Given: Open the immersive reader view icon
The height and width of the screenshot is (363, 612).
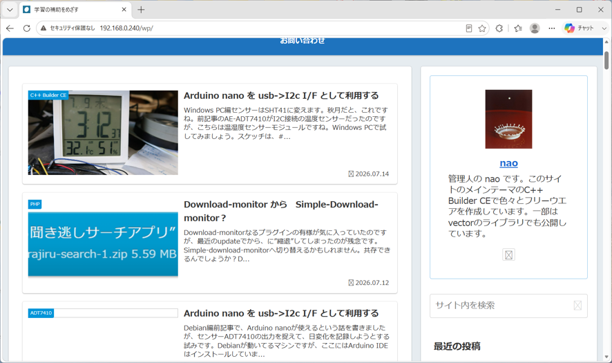Looking at the screenshot, I should click(469, 28).
